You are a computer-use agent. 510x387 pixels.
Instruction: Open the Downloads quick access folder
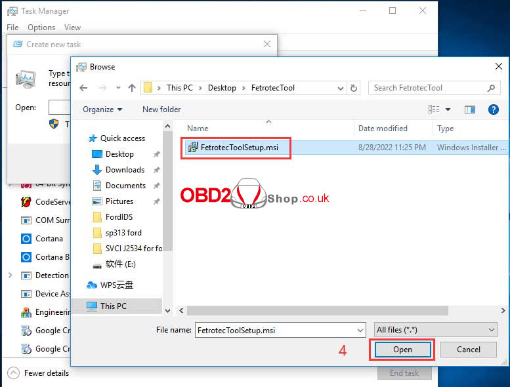pos(125,170)
